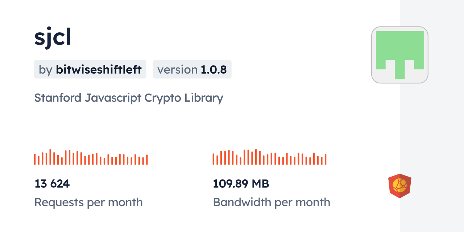Select the first bar in bandwidth chart
The width and height of the screenshot is (464, 232).
[214, 159]
